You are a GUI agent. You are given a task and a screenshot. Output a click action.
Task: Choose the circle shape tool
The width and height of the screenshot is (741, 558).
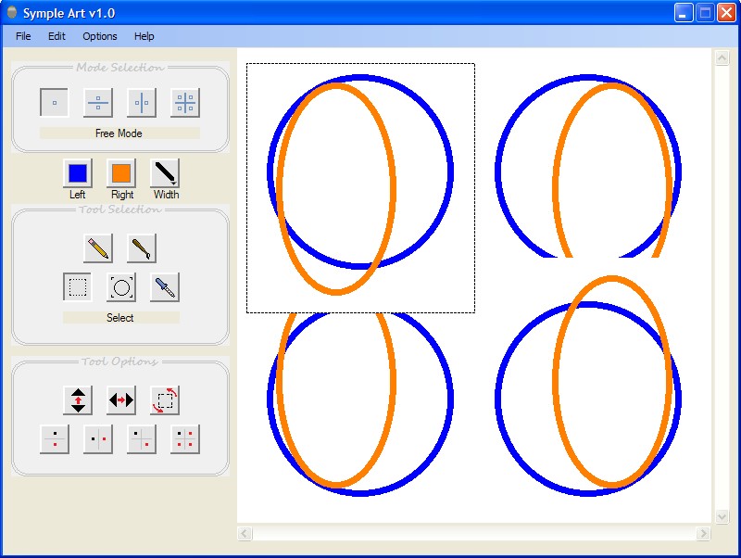[x=121, y=286]
